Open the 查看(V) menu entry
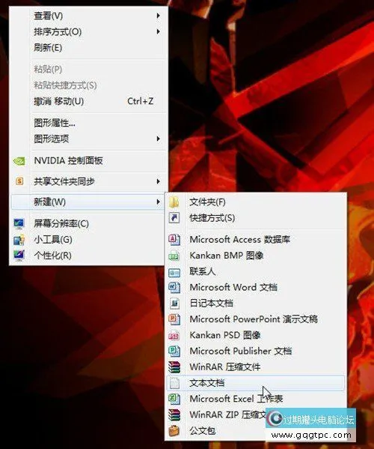Viewport: 374px width, 449px height. 88,16
